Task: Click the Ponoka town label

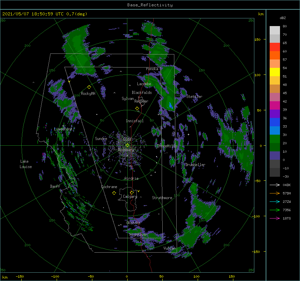Action: (152, 69)
